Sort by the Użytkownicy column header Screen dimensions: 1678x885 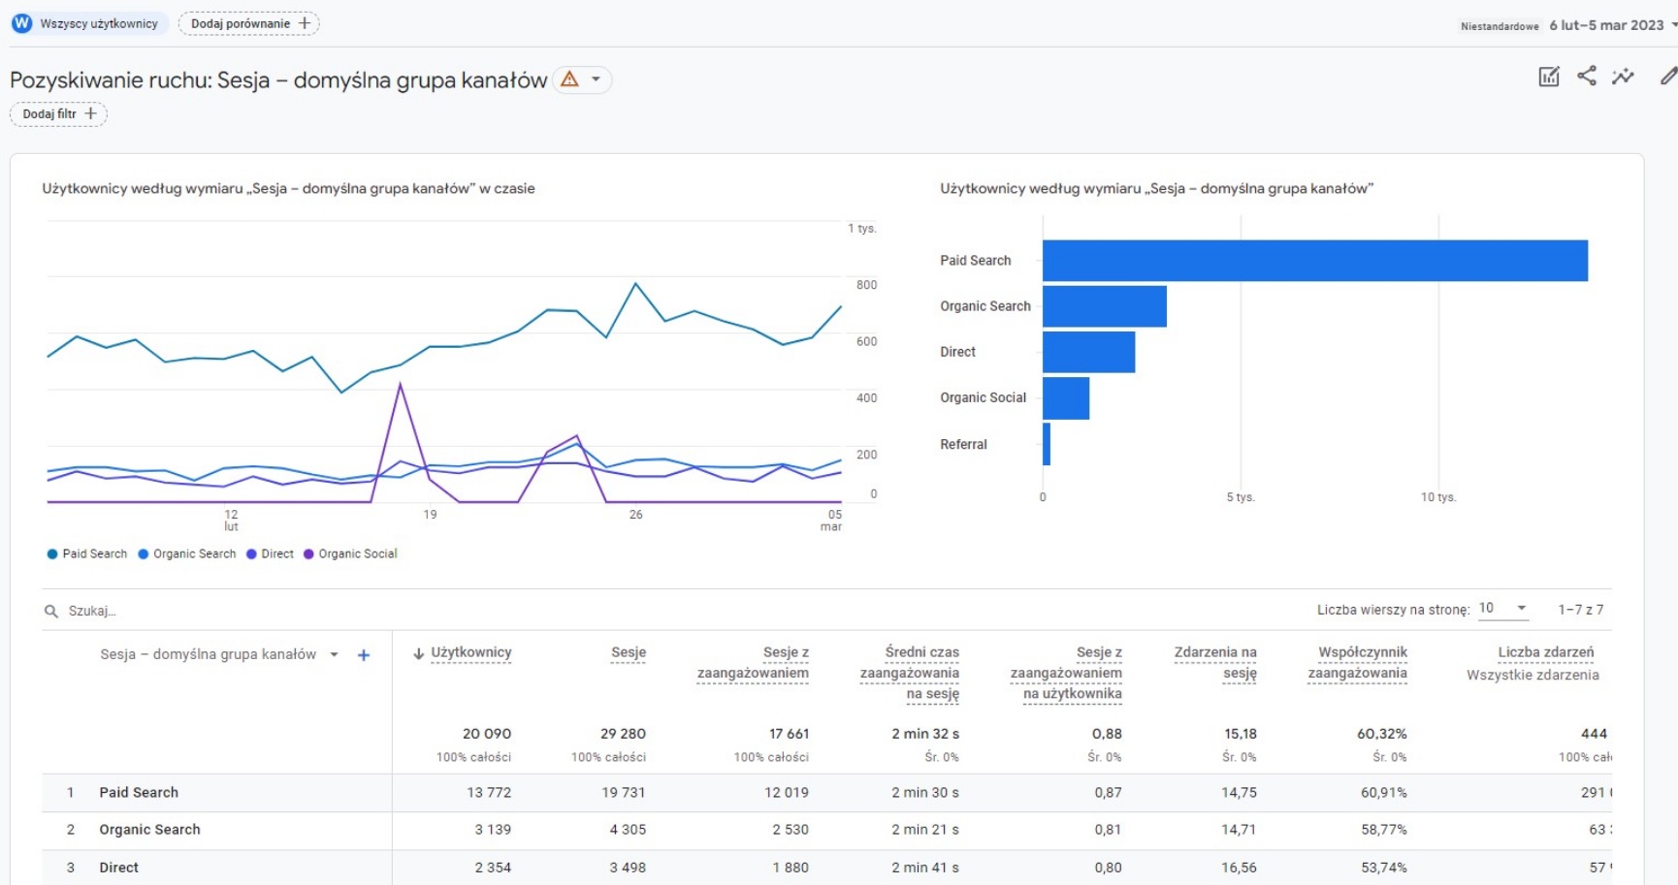click(x=470, y=652)
